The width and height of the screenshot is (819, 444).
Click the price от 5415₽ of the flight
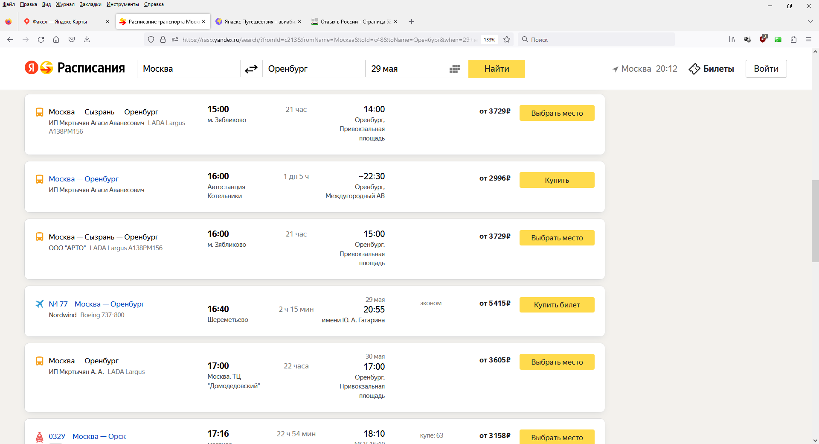(495, 303)
